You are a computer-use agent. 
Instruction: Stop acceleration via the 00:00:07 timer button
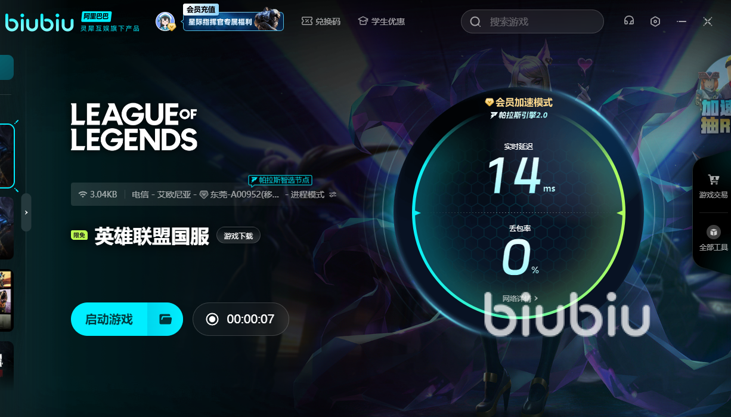[241, 319]
